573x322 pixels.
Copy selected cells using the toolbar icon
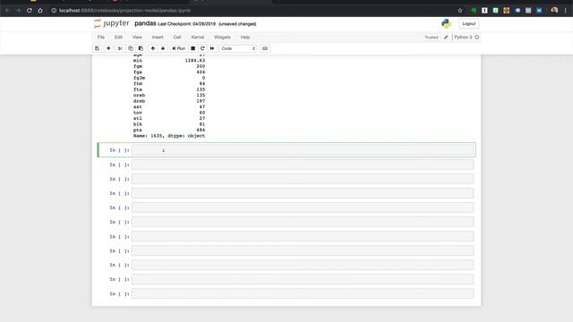[131, 48]
